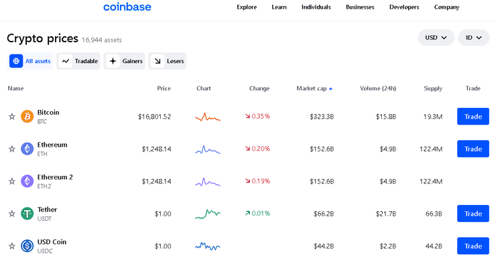This screenshot has width=496, height=260.
Task: Open the Developers menu
Action: click(404, 7)
